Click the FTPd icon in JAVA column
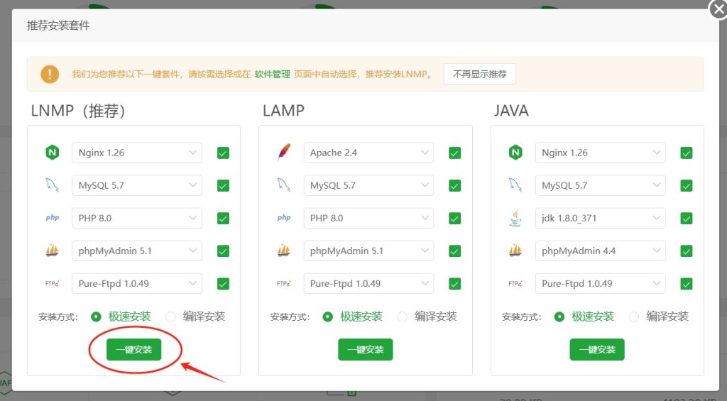The image size is (727, 401). click(x=515, y=283)
